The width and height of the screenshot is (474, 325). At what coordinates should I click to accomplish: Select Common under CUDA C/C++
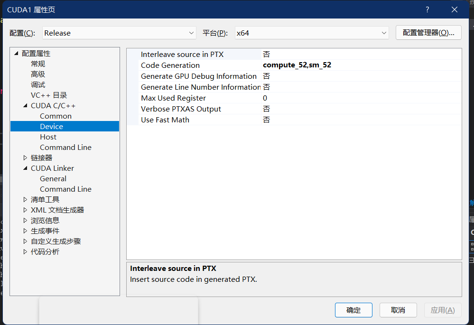[56, 116]
